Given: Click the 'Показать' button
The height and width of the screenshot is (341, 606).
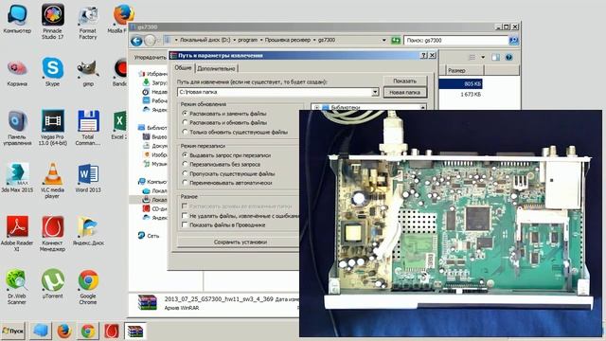Looking at the screenshot, I should pyautogui.click(x=404, y=81).
